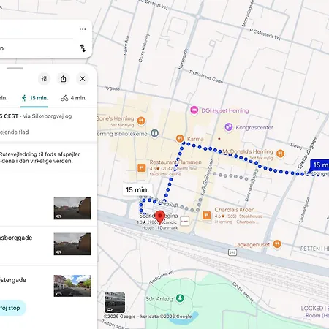Open the street photo thumbnail beside Østergade step
Screen dimensions: 329x329
pos(72,286)
